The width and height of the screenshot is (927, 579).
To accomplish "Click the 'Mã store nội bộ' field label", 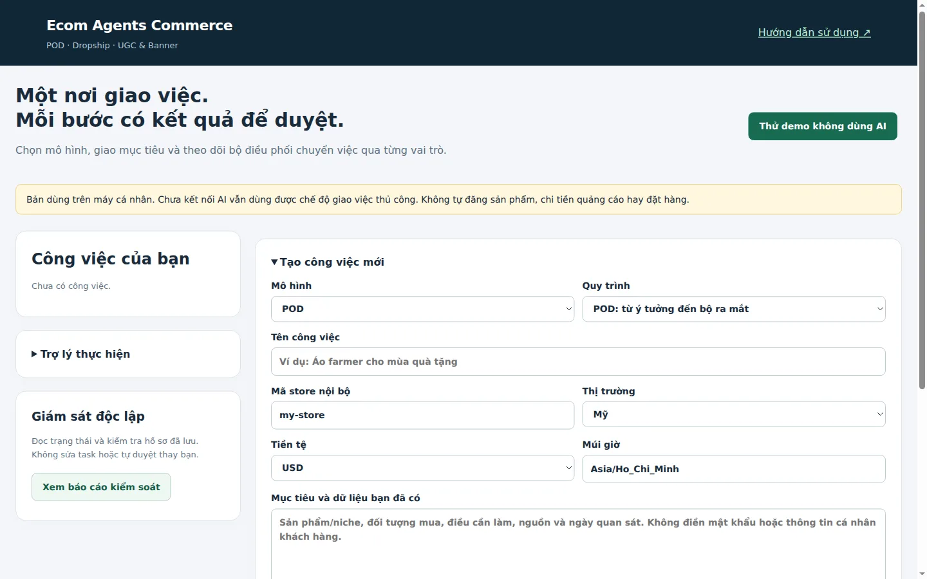I will [310, 391].
